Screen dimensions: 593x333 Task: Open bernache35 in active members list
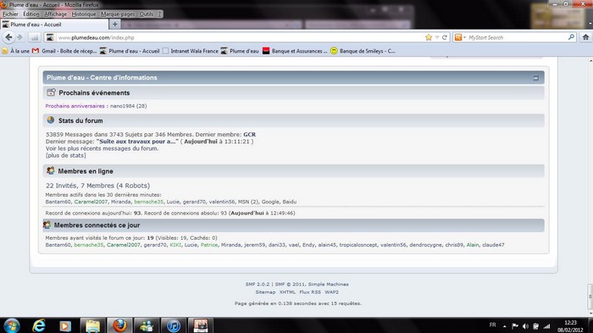[x=148, y=202]
